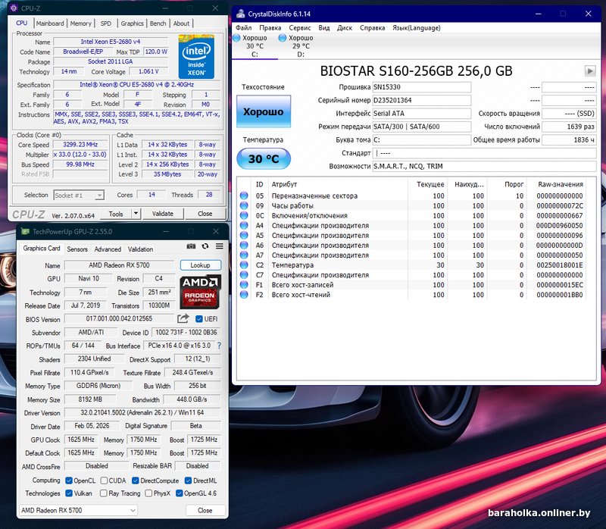Click the GPU-Z refresh icon
The width and height of the screenshot is (606, 529).
(x=204, y=249)
